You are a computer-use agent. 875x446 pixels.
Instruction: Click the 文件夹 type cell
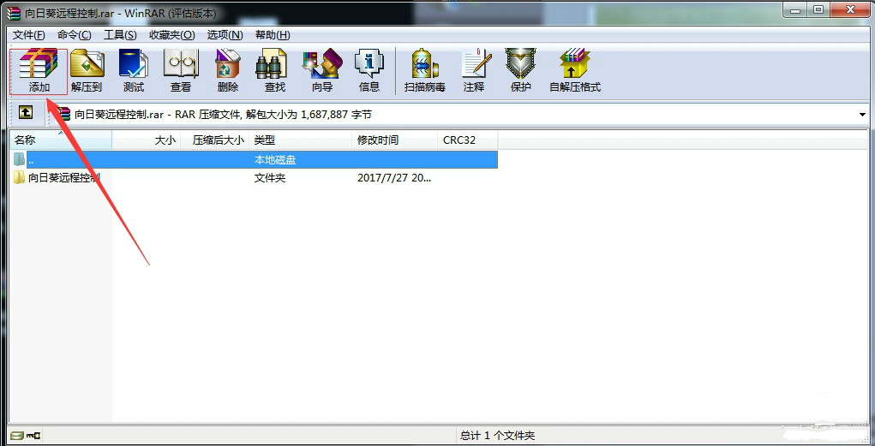270,178
